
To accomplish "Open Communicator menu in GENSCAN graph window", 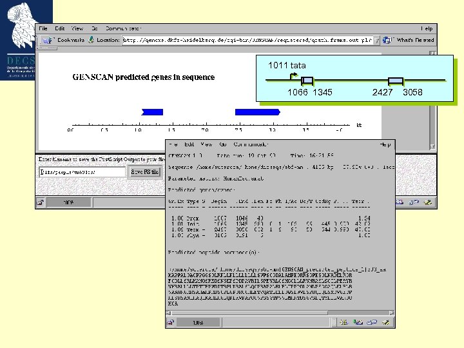I will point(123,28).
